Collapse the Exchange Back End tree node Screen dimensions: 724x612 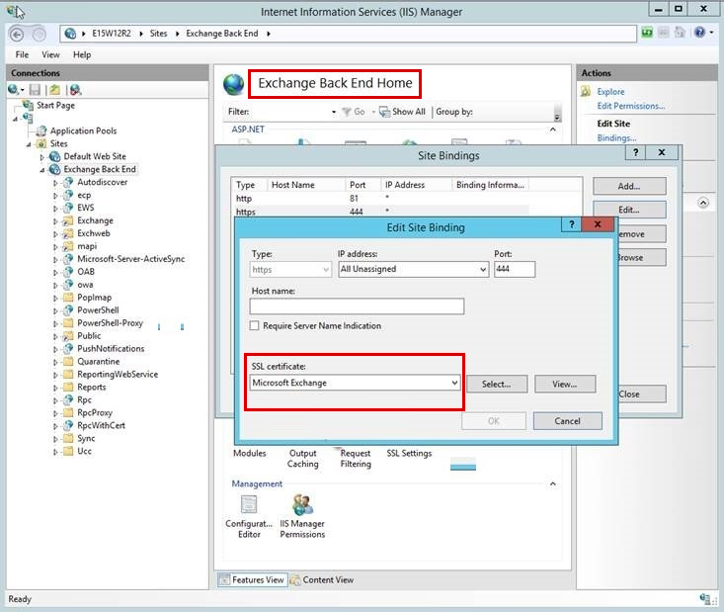coord(42,170)
